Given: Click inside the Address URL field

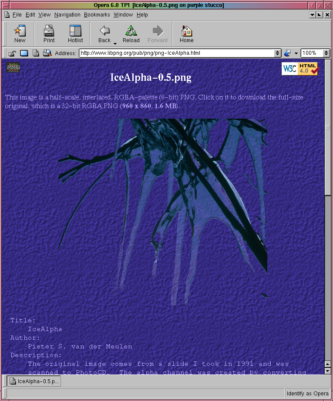Looking at the screenshot, I should pyautogui.click(x=174, y=53).
